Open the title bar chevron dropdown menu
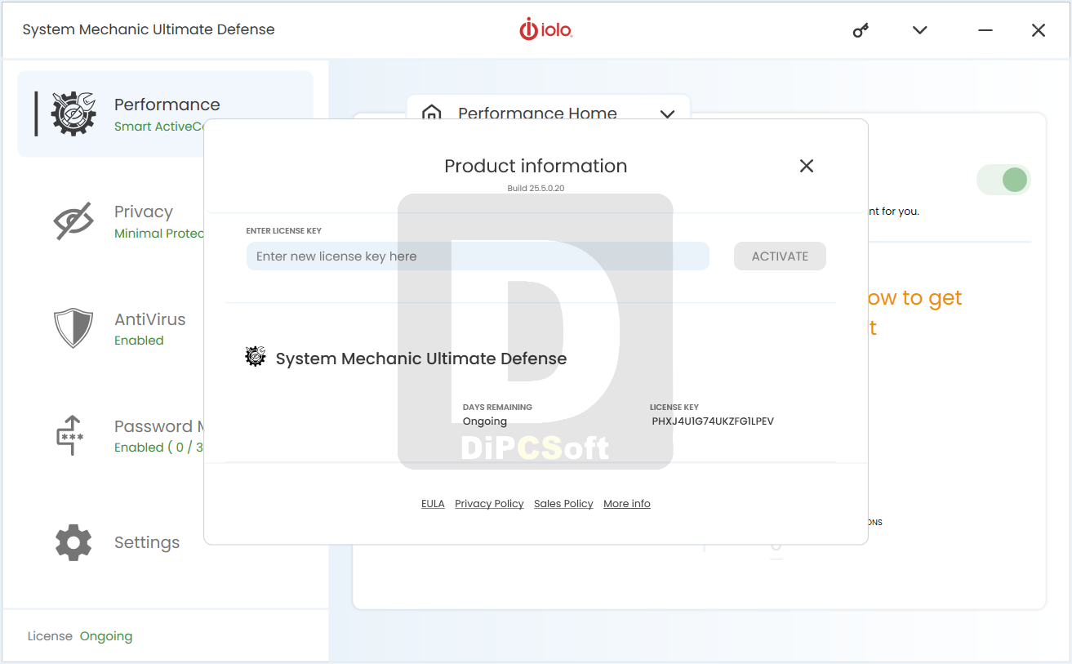The image size is (1072, 664). 920,30
